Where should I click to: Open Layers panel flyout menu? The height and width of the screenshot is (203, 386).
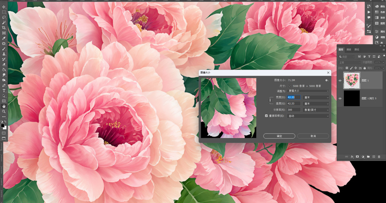coord(383,50)
